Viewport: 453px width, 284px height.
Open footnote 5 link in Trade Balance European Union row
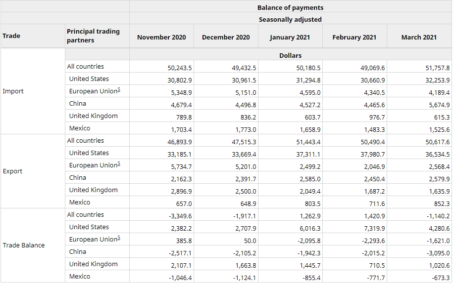[119, 238]
